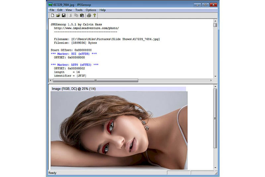The width and height of the screenshot is (265, 177).
Task: Open the Tools menu
Action: (79, 10)
